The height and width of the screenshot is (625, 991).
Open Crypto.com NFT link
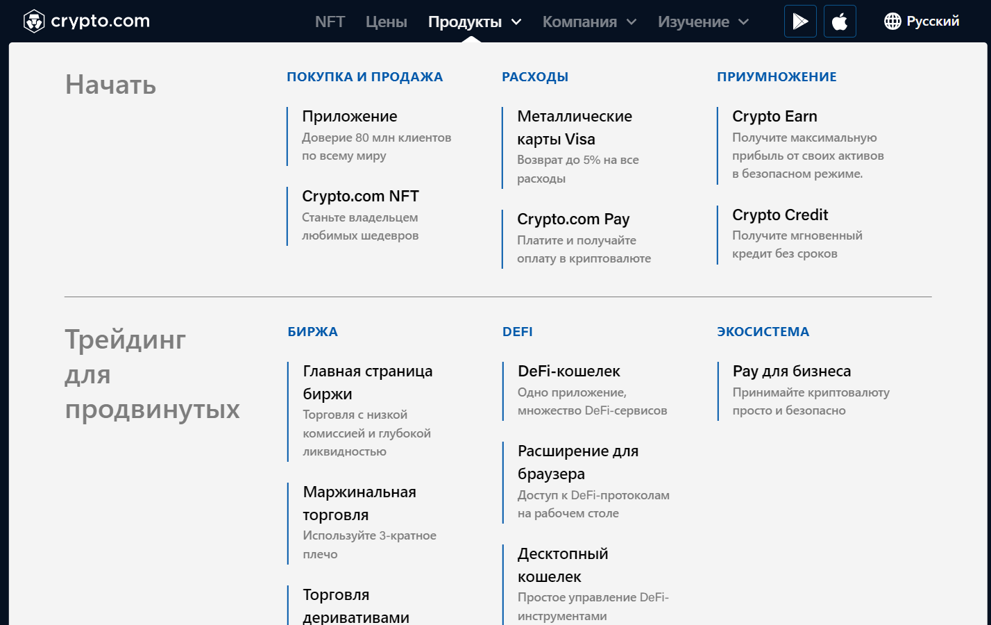click(x=360, y=196)
